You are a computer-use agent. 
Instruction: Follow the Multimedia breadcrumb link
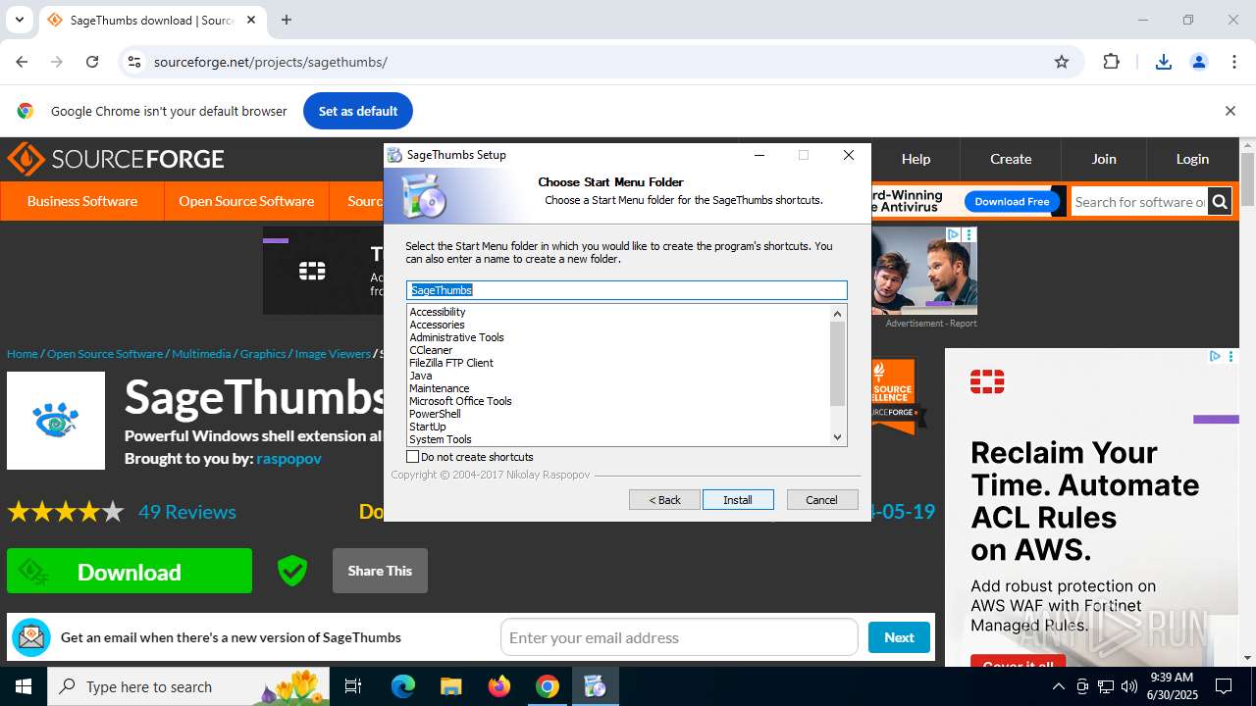click(x=201, y=354)
